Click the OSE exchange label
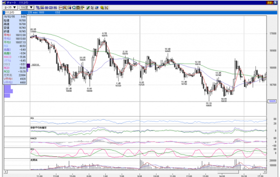280x177 pixels. point(57,13)
